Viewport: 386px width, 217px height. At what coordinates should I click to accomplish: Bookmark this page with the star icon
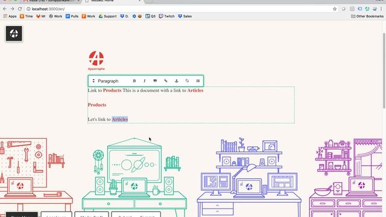click(335, 9)
